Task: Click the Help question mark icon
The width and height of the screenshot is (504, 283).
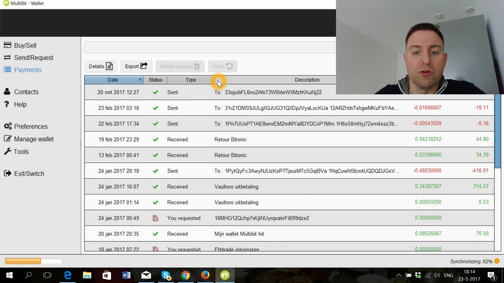Action: [6, 104]
